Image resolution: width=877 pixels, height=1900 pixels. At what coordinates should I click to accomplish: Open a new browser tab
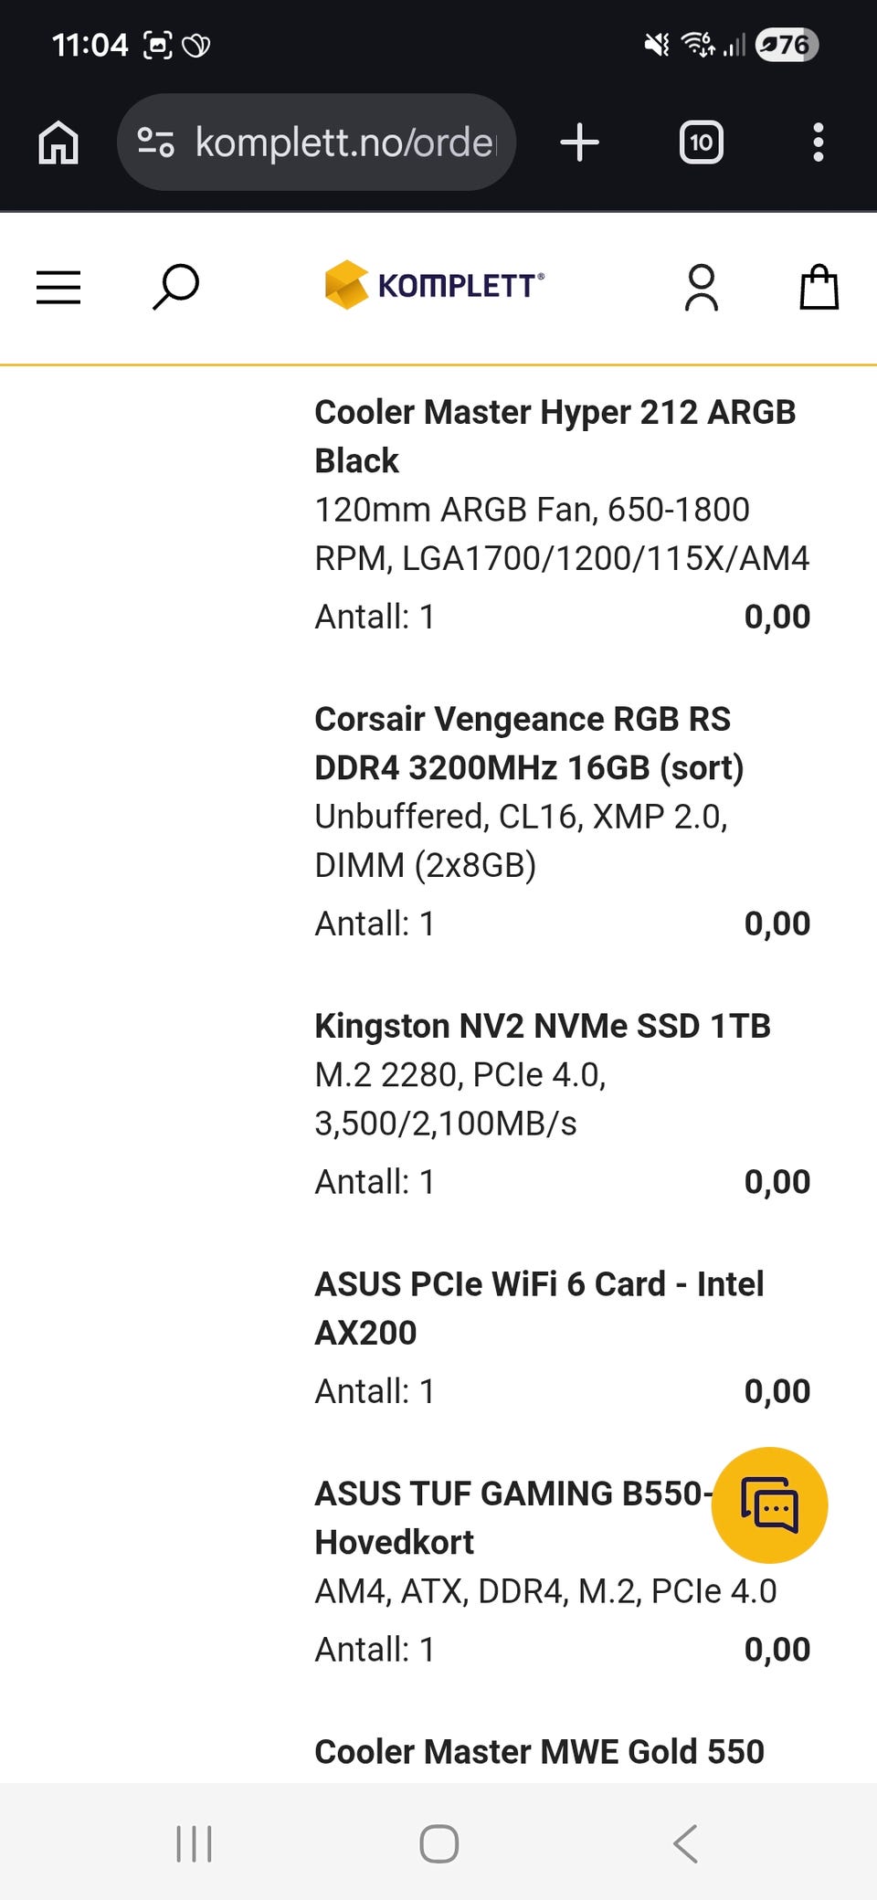click(x=579, y=142)
